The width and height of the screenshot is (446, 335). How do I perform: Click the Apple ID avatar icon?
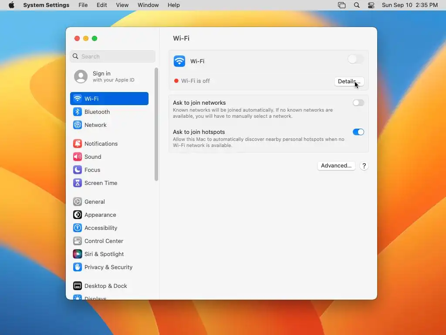point(81,77)
